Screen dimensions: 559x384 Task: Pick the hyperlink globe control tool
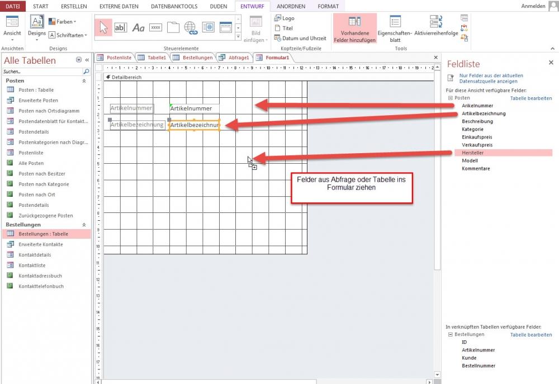tap(191, 27)
